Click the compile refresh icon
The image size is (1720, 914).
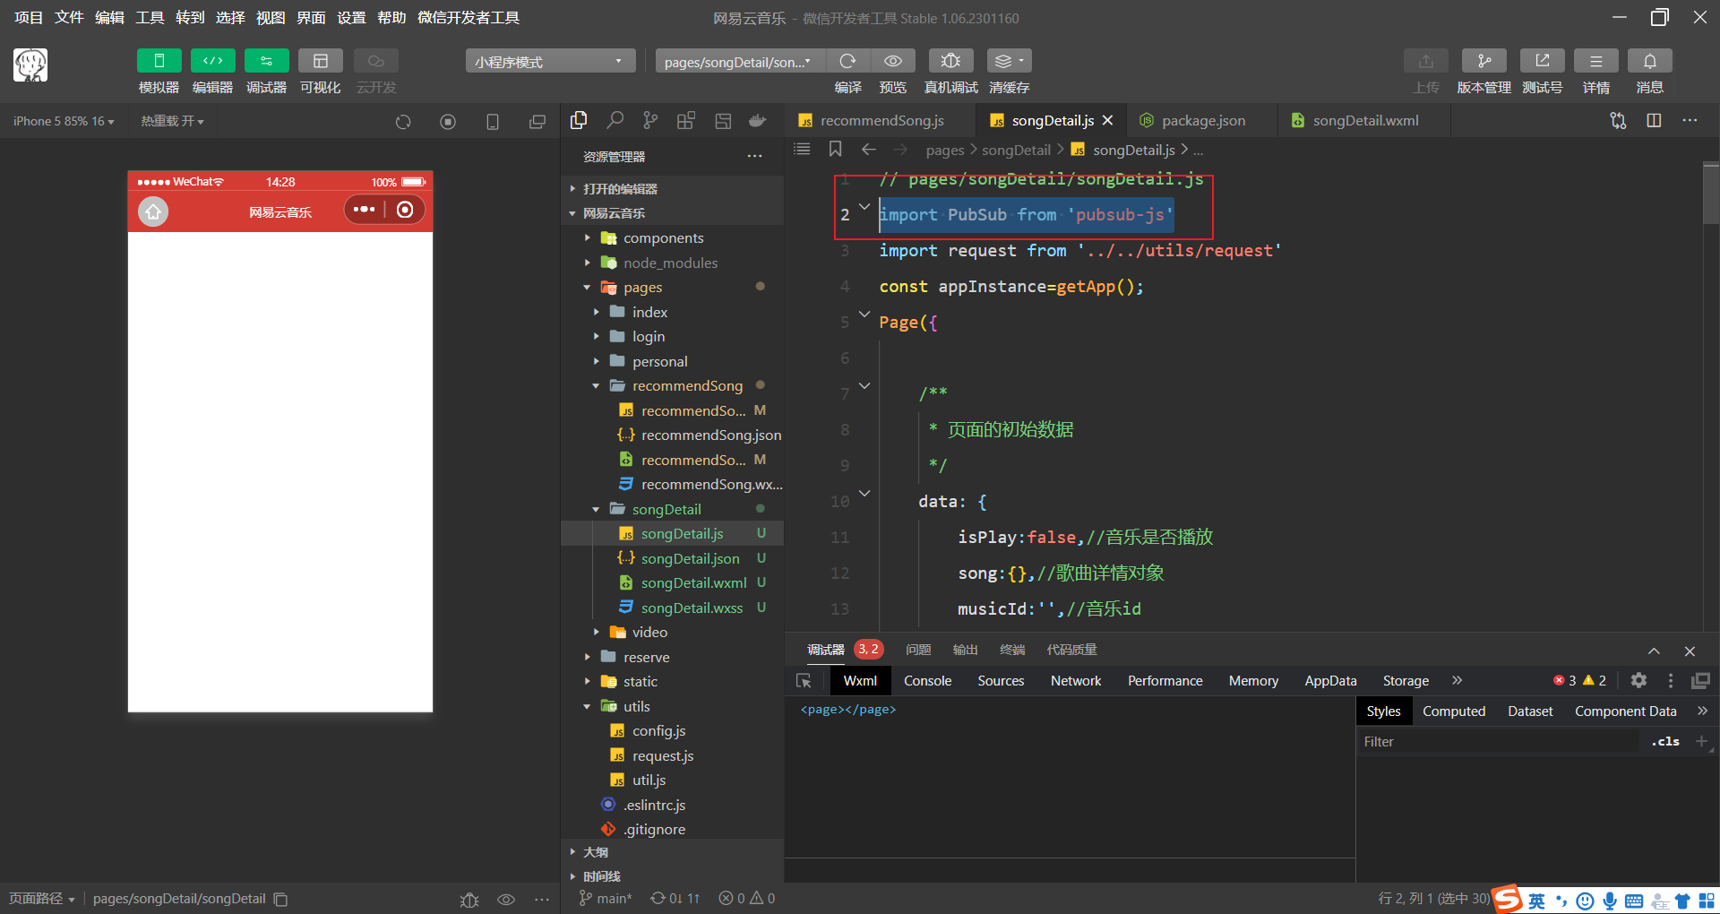(x=847, y=61)
